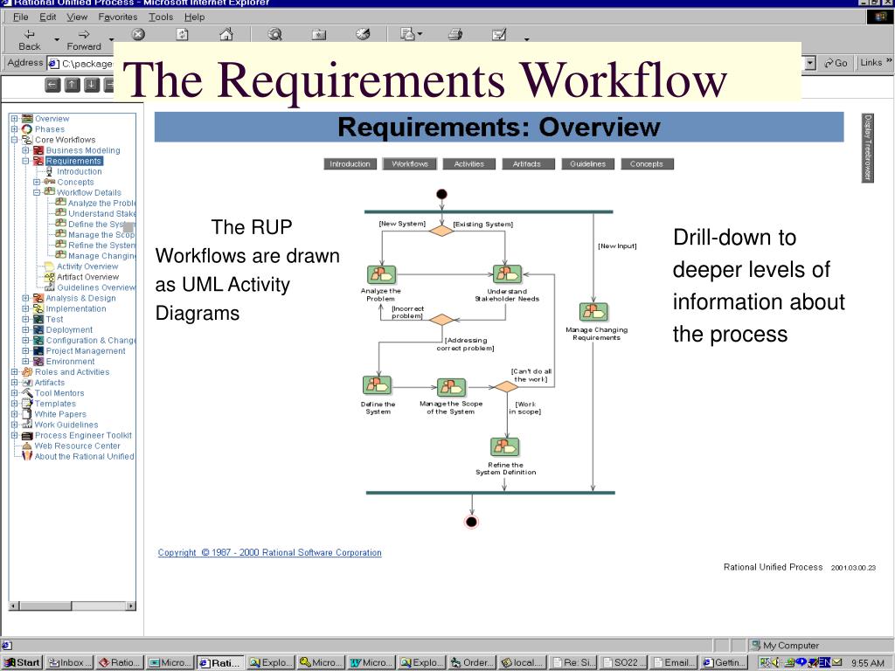The height and width of the screenshot is (671, 895).
Task: Switch to the Activities tab
Action: [x=469, y=163]
